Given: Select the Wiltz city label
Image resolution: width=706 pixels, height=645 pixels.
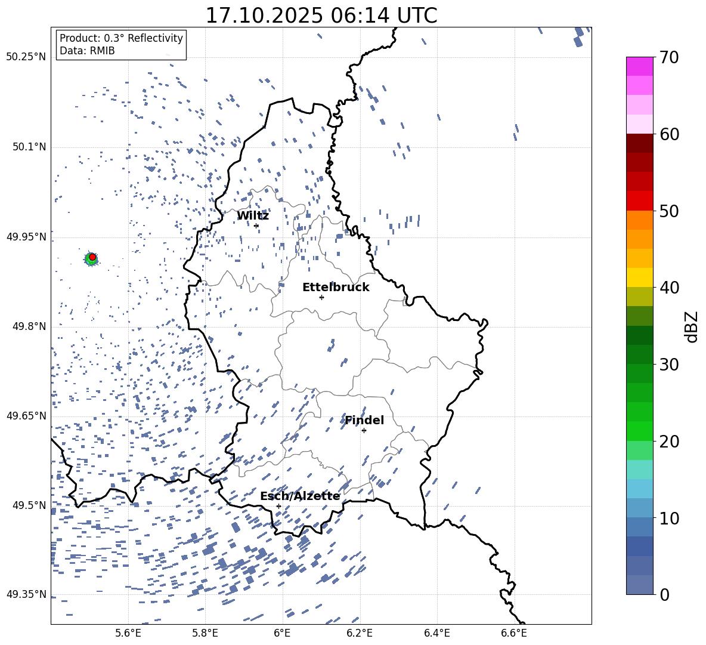Looking at the screenshot, I should pyautogui.click(x=253, y=215).
